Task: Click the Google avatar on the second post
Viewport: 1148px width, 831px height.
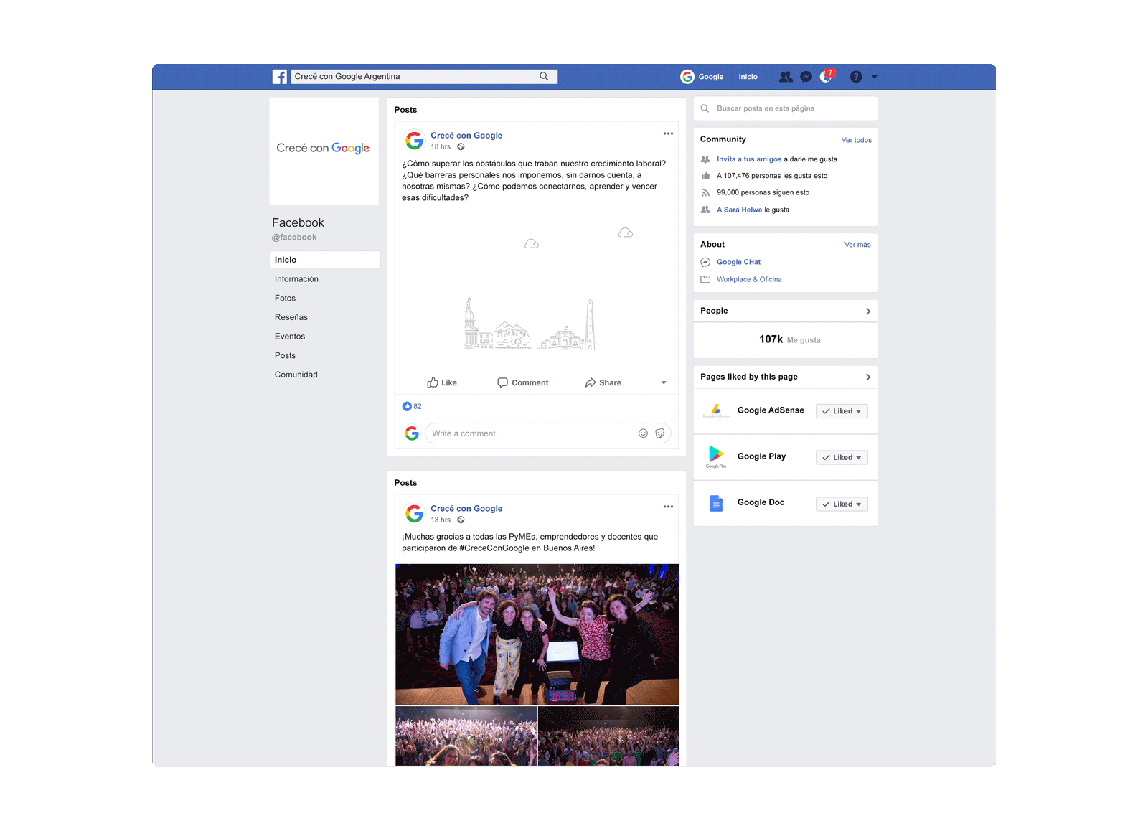Action: pyautogui.click(x=414, y=513)
